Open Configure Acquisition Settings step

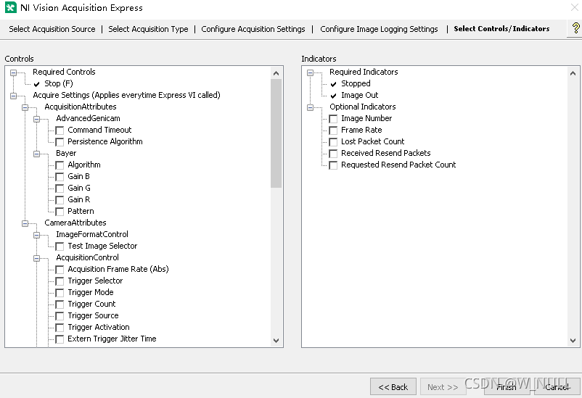[253, 29]
